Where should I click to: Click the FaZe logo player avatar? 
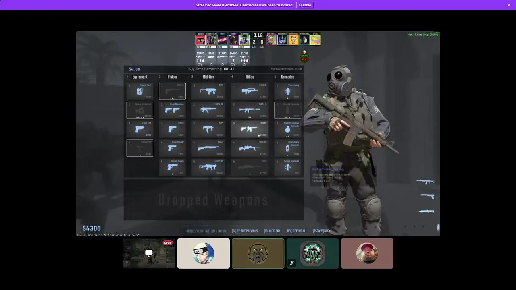(200, 40)
